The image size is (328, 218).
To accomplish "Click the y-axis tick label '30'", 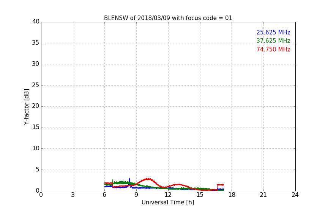I will (36, 64).
